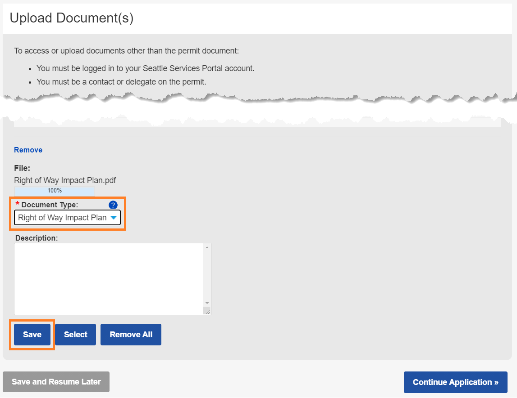Click the Remove link above the file
The image size is (517, 398).
pos(28,150)
